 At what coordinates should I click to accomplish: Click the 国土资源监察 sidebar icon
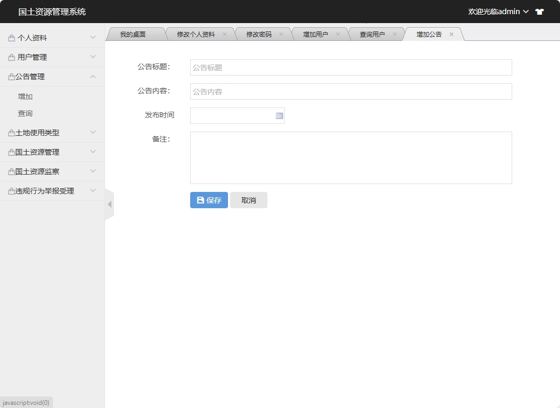(x=12, y=171)
